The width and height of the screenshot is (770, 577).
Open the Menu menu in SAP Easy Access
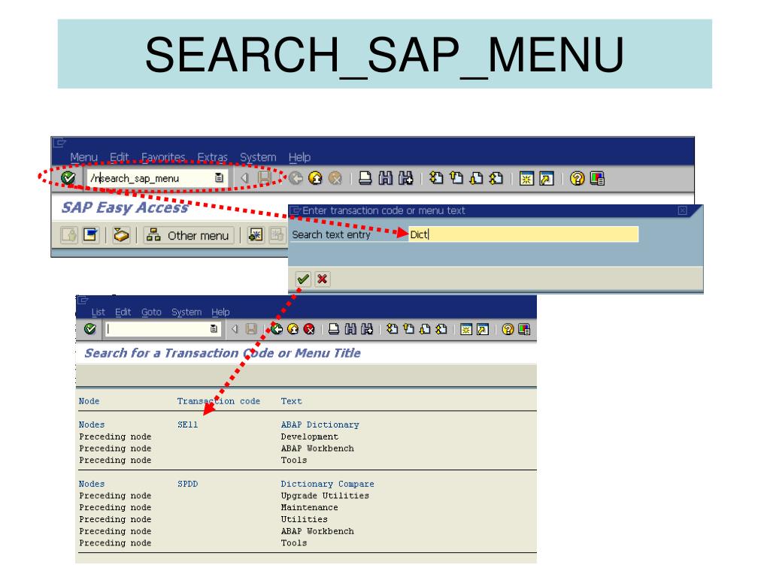coord(84,157)
